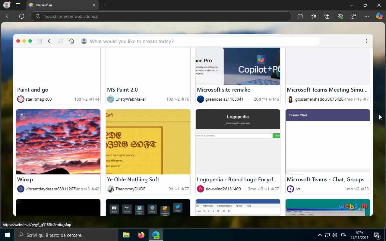The width and height of the screenshot is (386, 241).
Task: Open Logopedia thumbnail
Action: [x=238, y=142]
